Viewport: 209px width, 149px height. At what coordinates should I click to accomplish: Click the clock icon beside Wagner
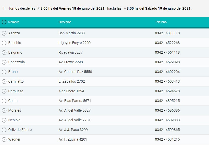4,139
